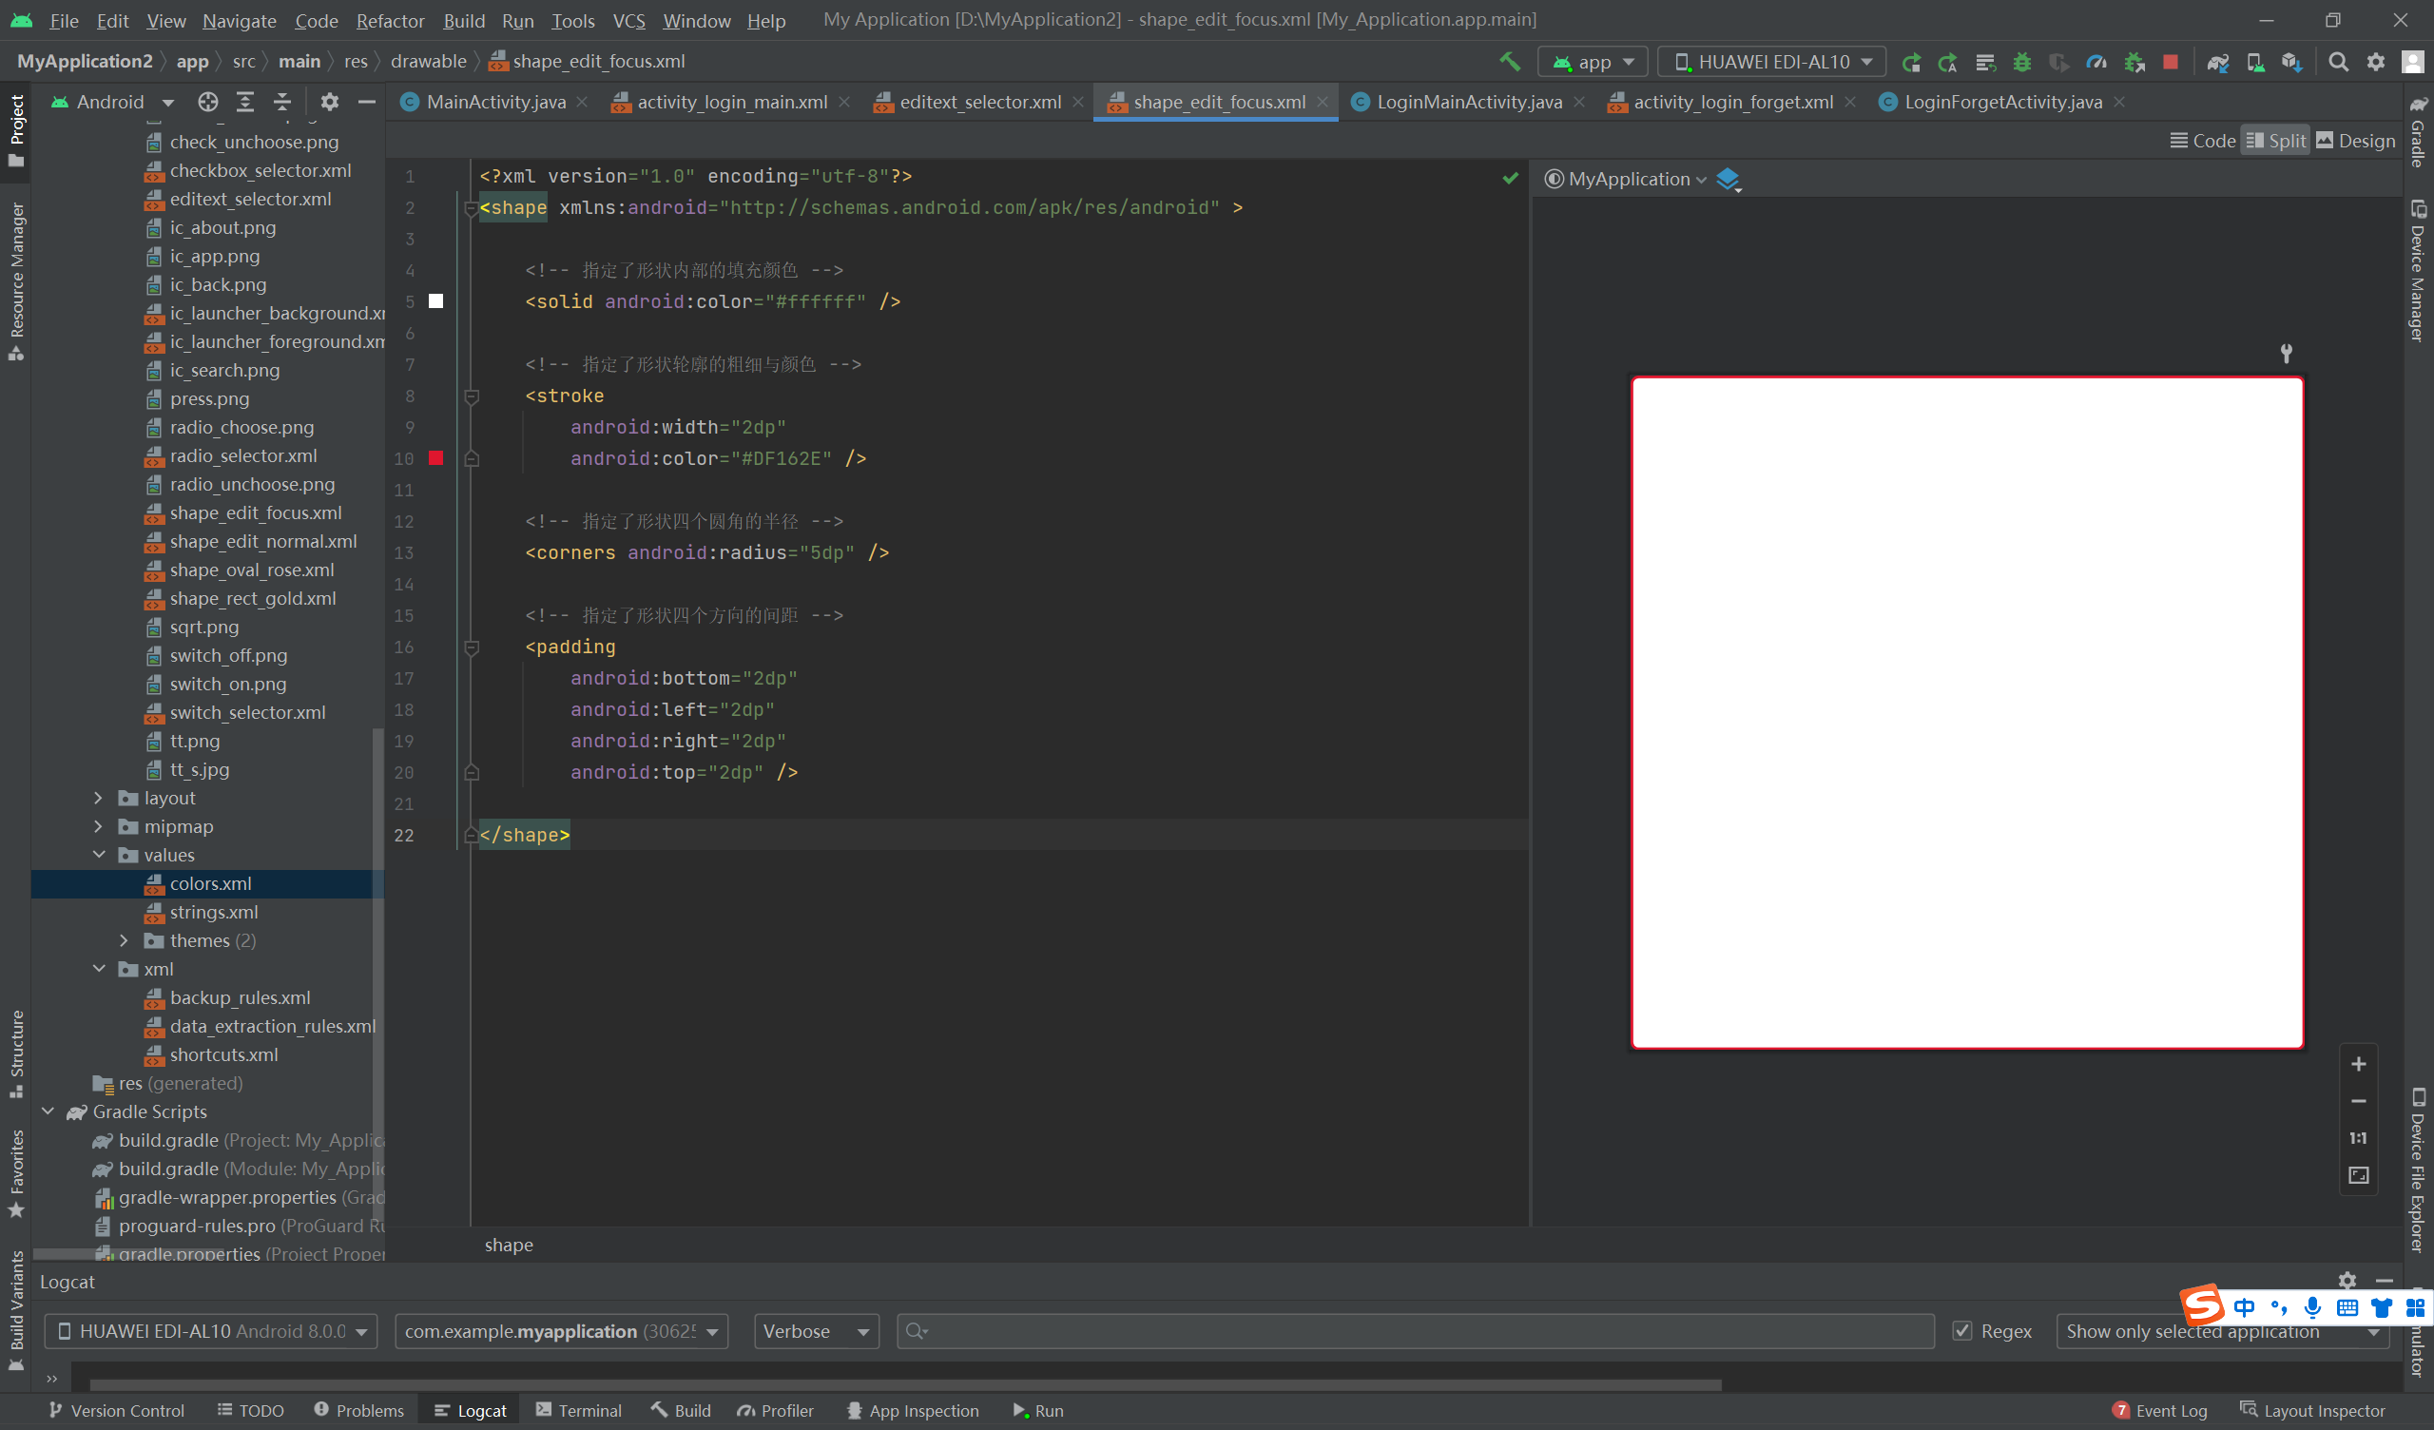Toggle the Regex checkbox in Logcat

tap(1961, 1330)
